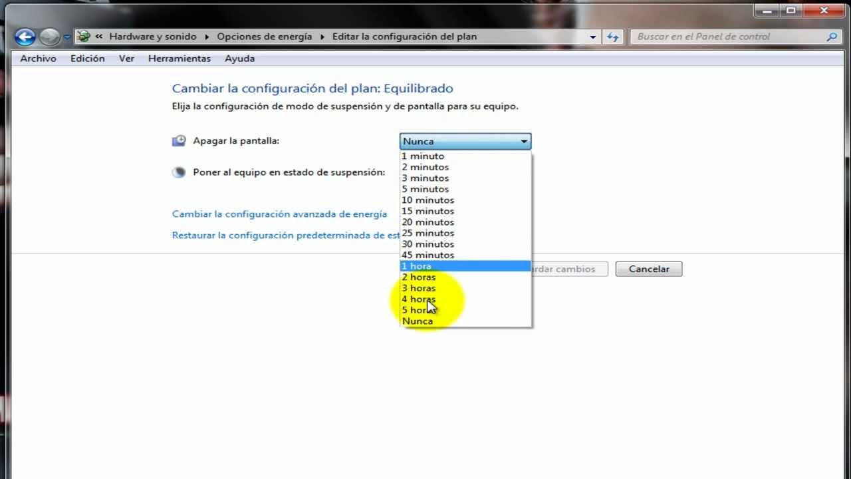Click Restaurar la configuración predeterminada link
Image resolution: width=851 pixels, height=479 pixels.
coord(286,235)
